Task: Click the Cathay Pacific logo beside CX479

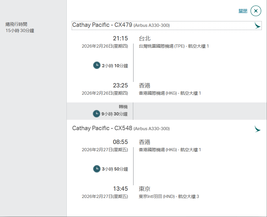Action: [257, 25]
